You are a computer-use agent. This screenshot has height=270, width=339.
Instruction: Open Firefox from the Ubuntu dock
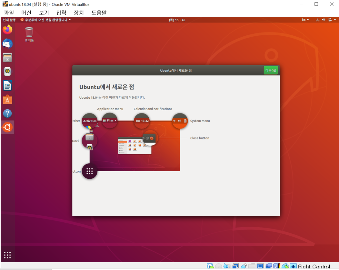(x=7, y=30)
